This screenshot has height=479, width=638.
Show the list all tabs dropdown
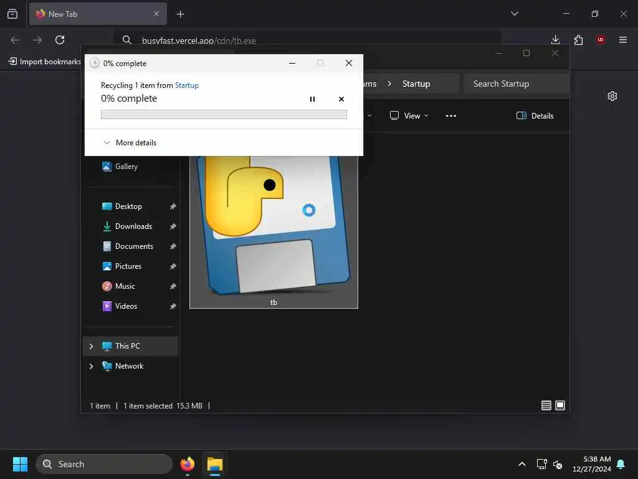(514, 14)
